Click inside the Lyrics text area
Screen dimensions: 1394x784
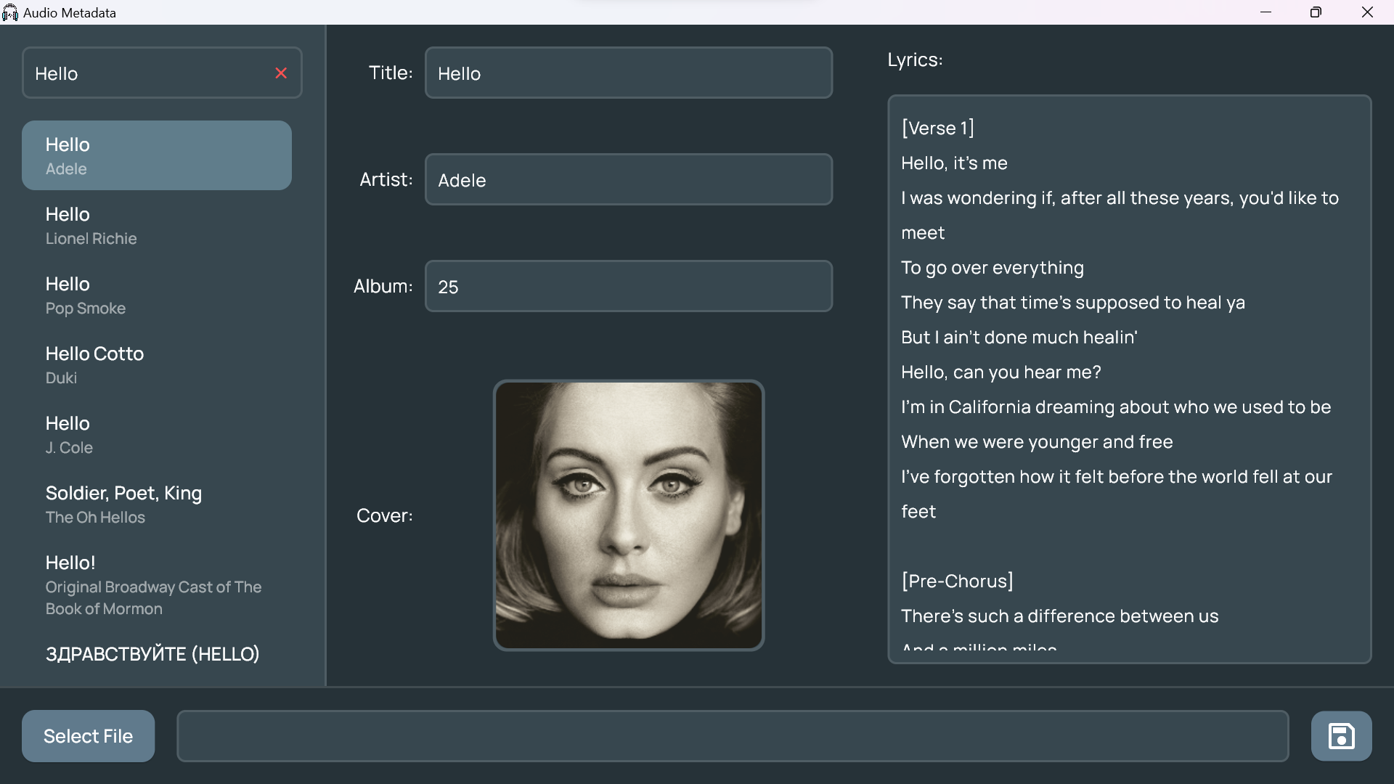1129,377
